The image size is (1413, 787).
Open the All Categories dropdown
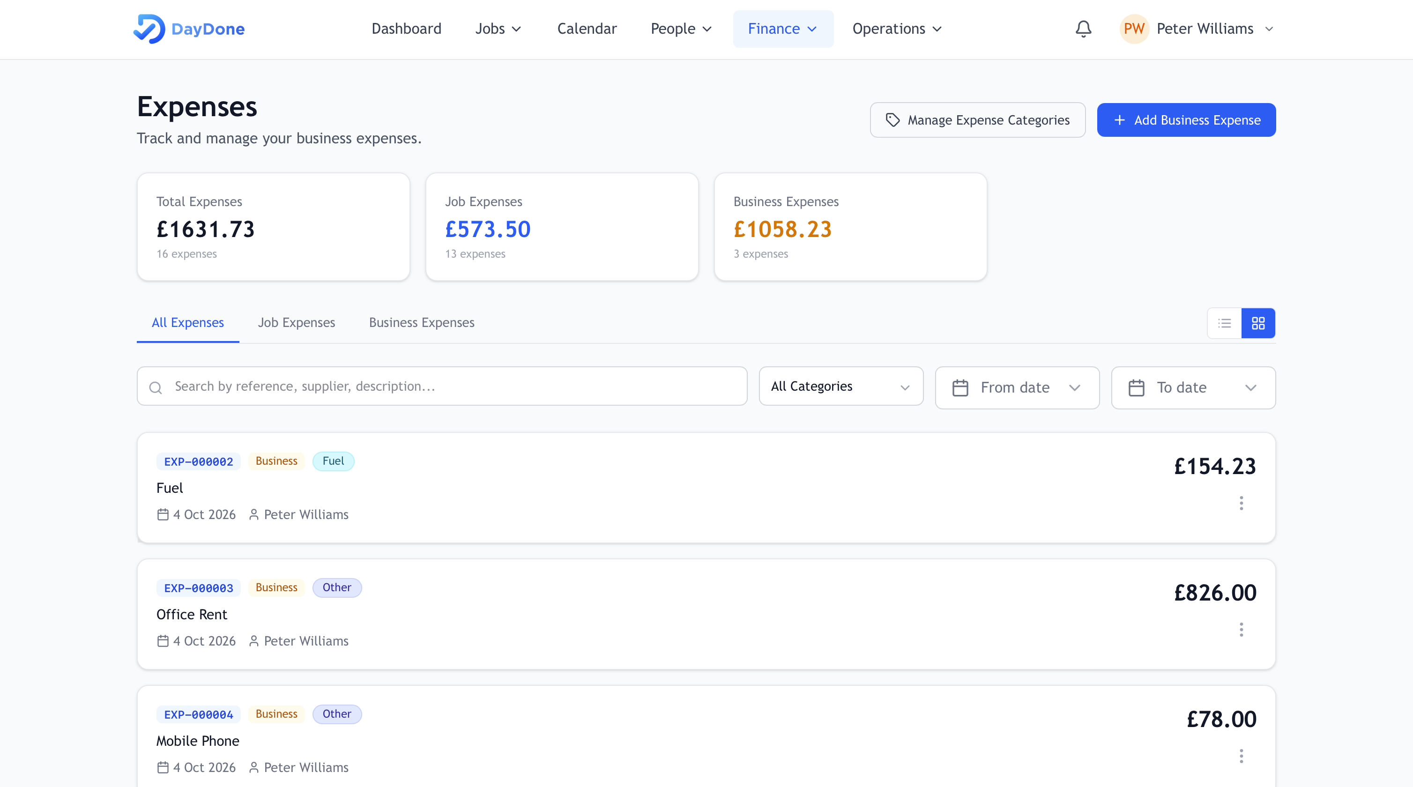pyautogui.click(x=841, y=386)
